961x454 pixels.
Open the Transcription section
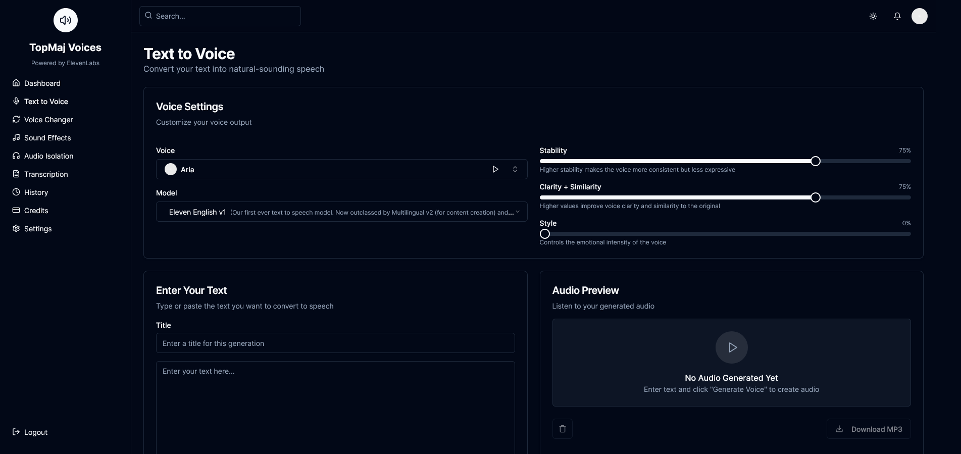pyautogui.click(x=46, y=174)
